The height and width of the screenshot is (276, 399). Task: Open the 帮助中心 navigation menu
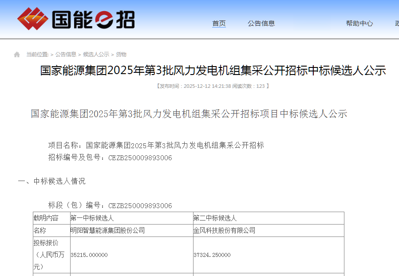click(x=359, y=24)
